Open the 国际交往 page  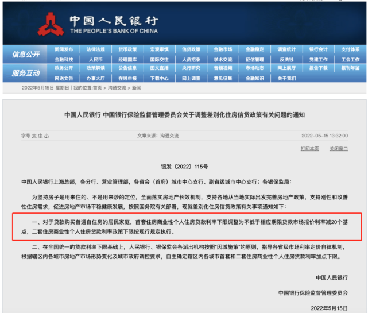160,60
